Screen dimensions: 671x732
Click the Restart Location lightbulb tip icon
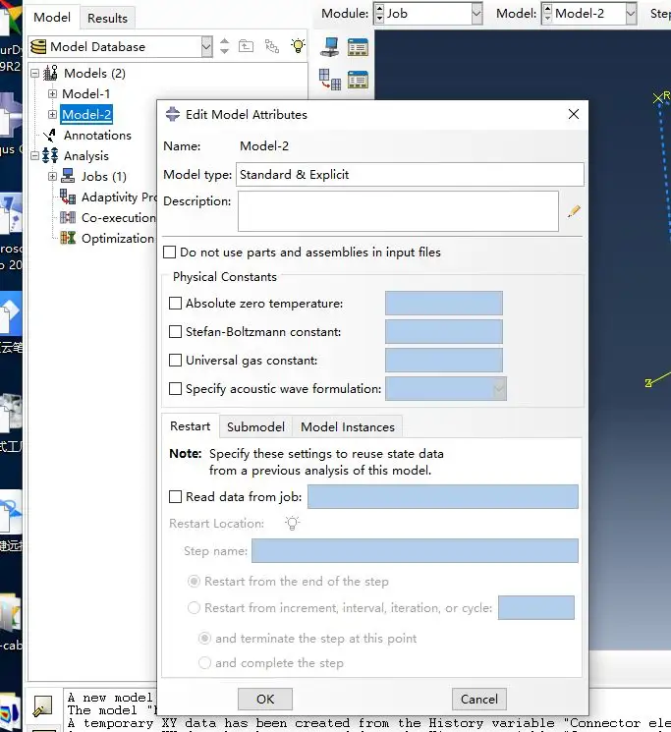pos(292,523)
